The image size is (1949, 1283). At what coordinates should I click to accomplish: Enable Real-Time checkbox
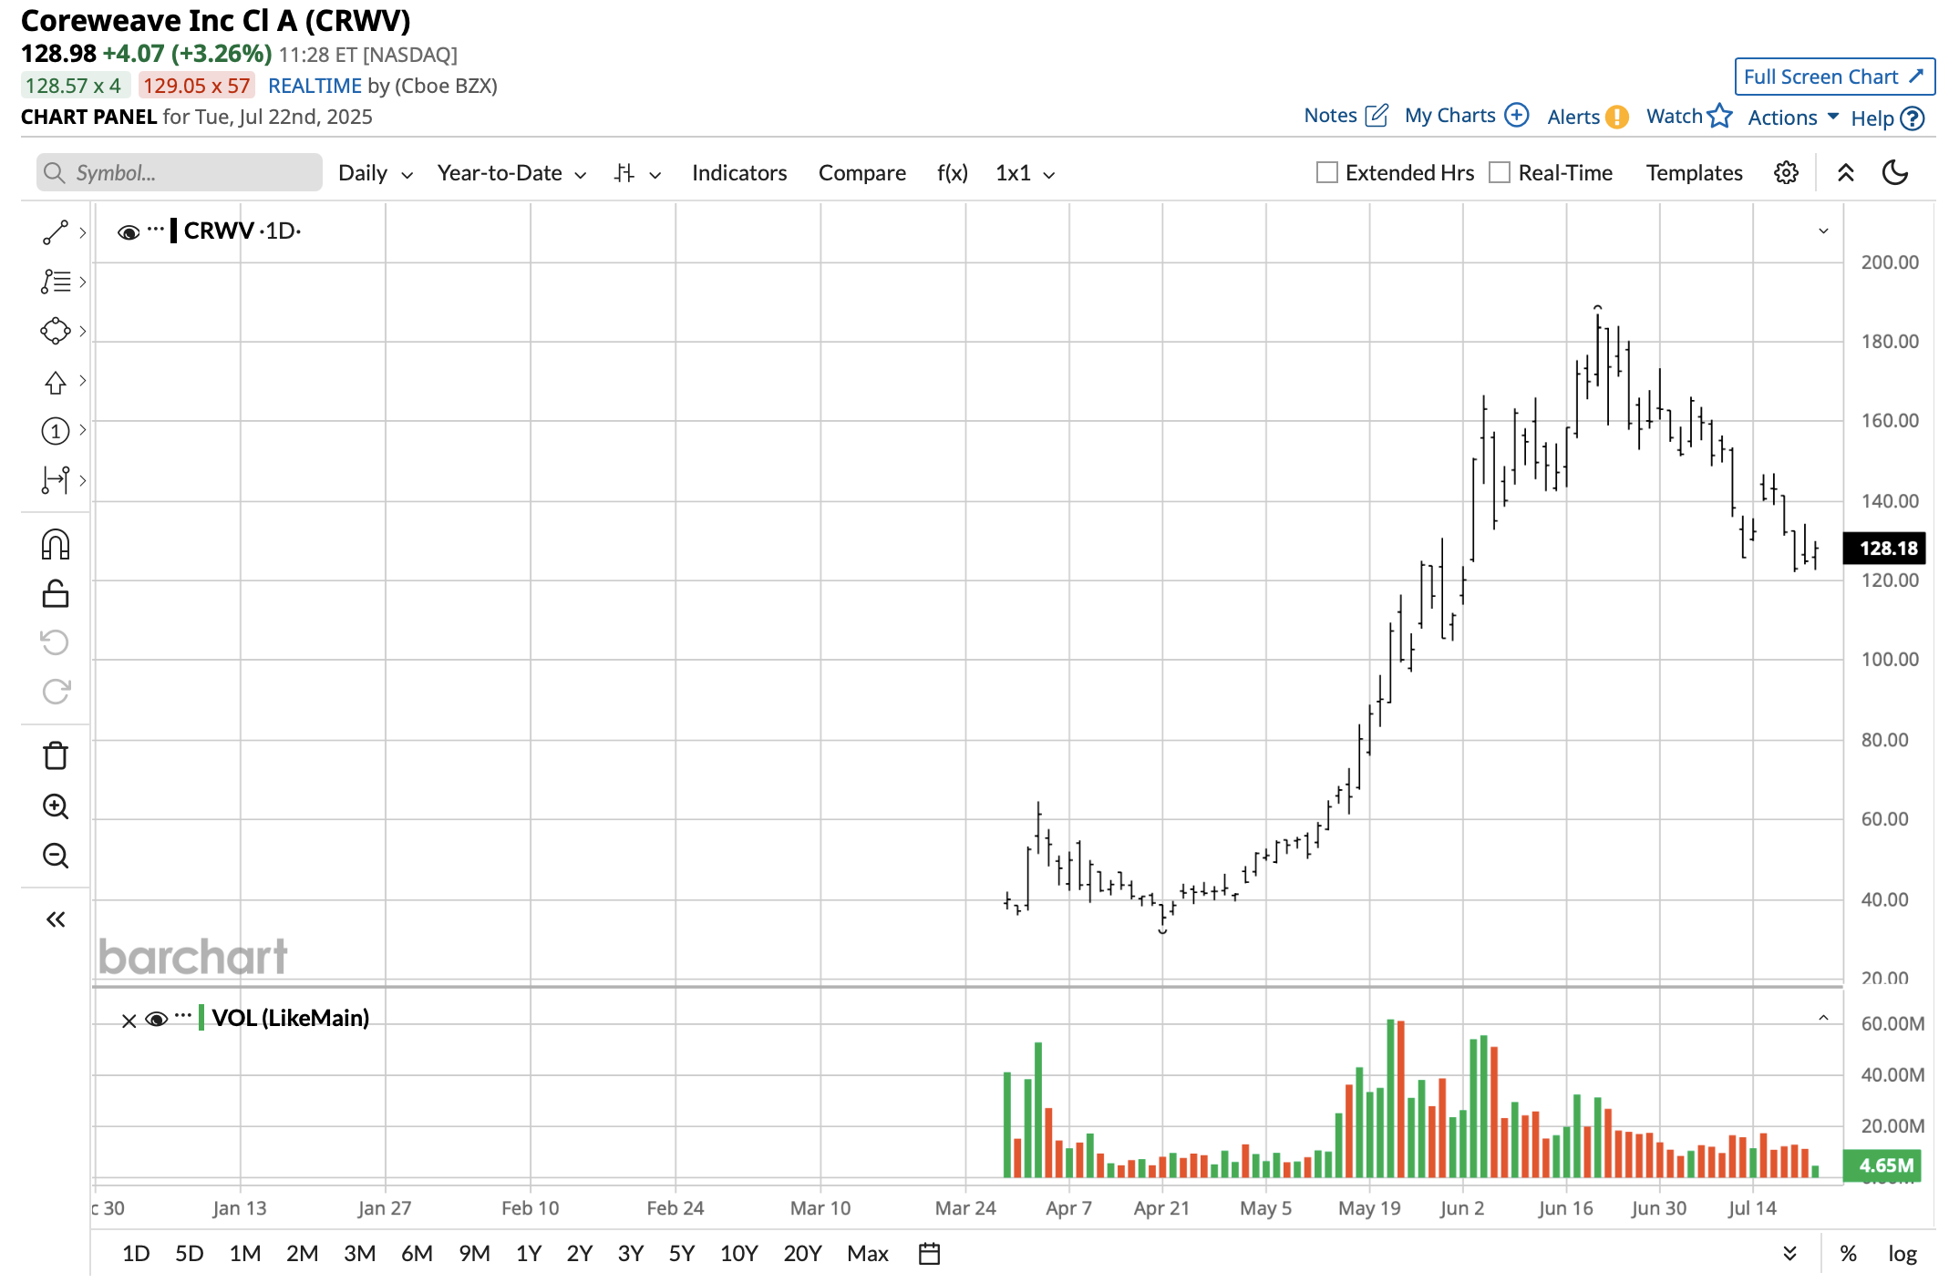pyautogui.click(x=1500, y=172)
